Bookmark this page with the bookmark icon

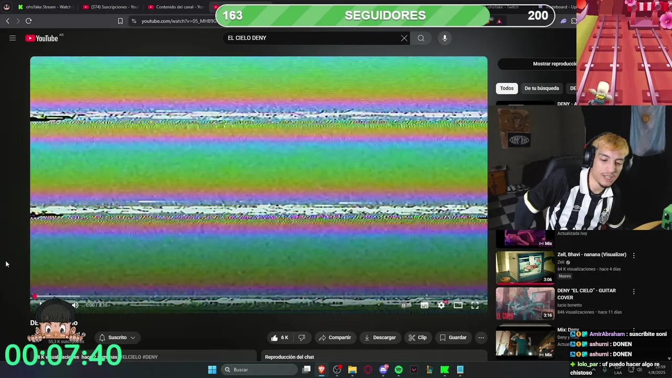click(x=120, y=21)
